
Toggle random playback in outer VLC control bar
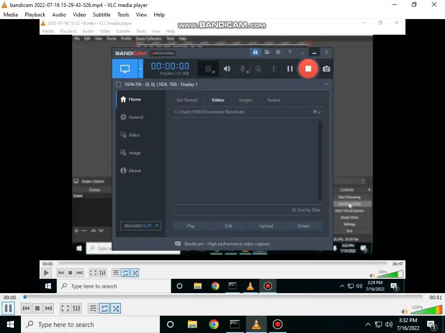point(116,308)
